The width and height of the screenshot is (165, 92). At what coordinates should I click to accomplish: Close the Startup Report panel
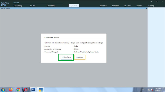147,8
